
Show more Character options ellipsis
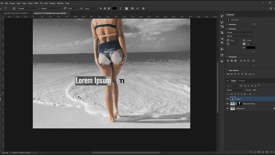point(254,52)
